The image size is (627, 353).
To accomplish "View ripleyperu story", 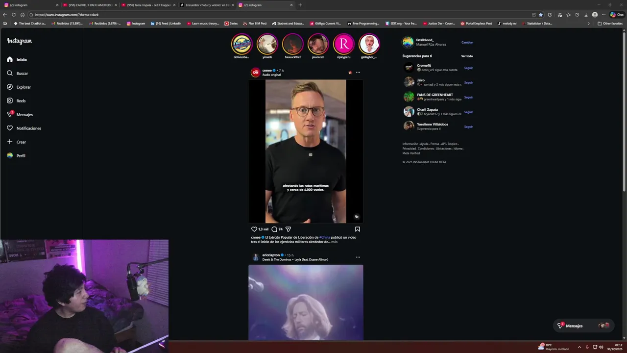I will 343,44.
